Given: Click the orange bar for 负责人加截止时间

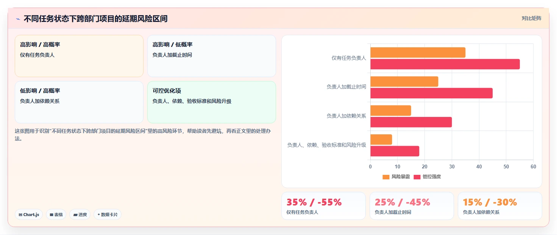Looking at the screenshot, I should click(404, 81).
